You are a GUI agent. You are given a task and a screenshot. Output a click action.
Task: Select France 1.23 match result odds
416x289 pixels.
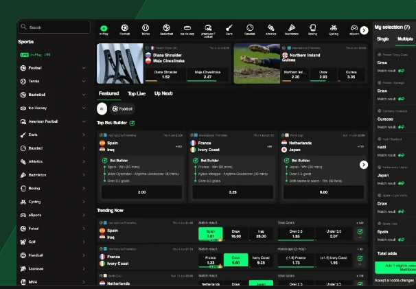coord(211,260)
